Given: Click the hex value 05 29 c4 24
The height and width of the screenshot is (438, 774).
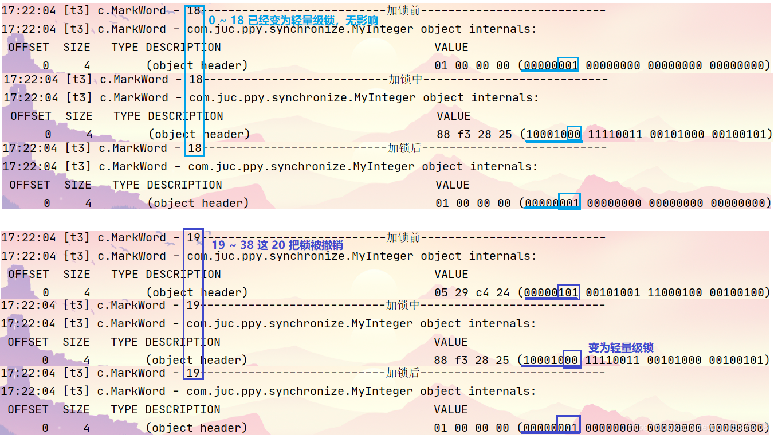Looking at the screenshot, I should click(x=472, y=292).
